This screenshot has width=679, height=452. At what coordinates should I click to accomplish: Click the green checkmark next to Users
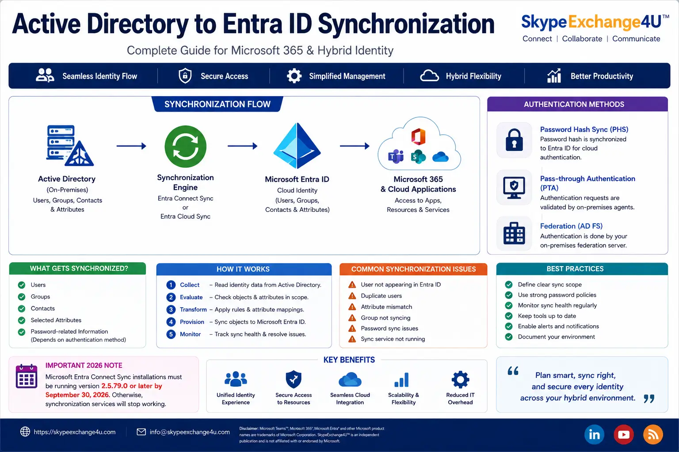click(21, 285)
